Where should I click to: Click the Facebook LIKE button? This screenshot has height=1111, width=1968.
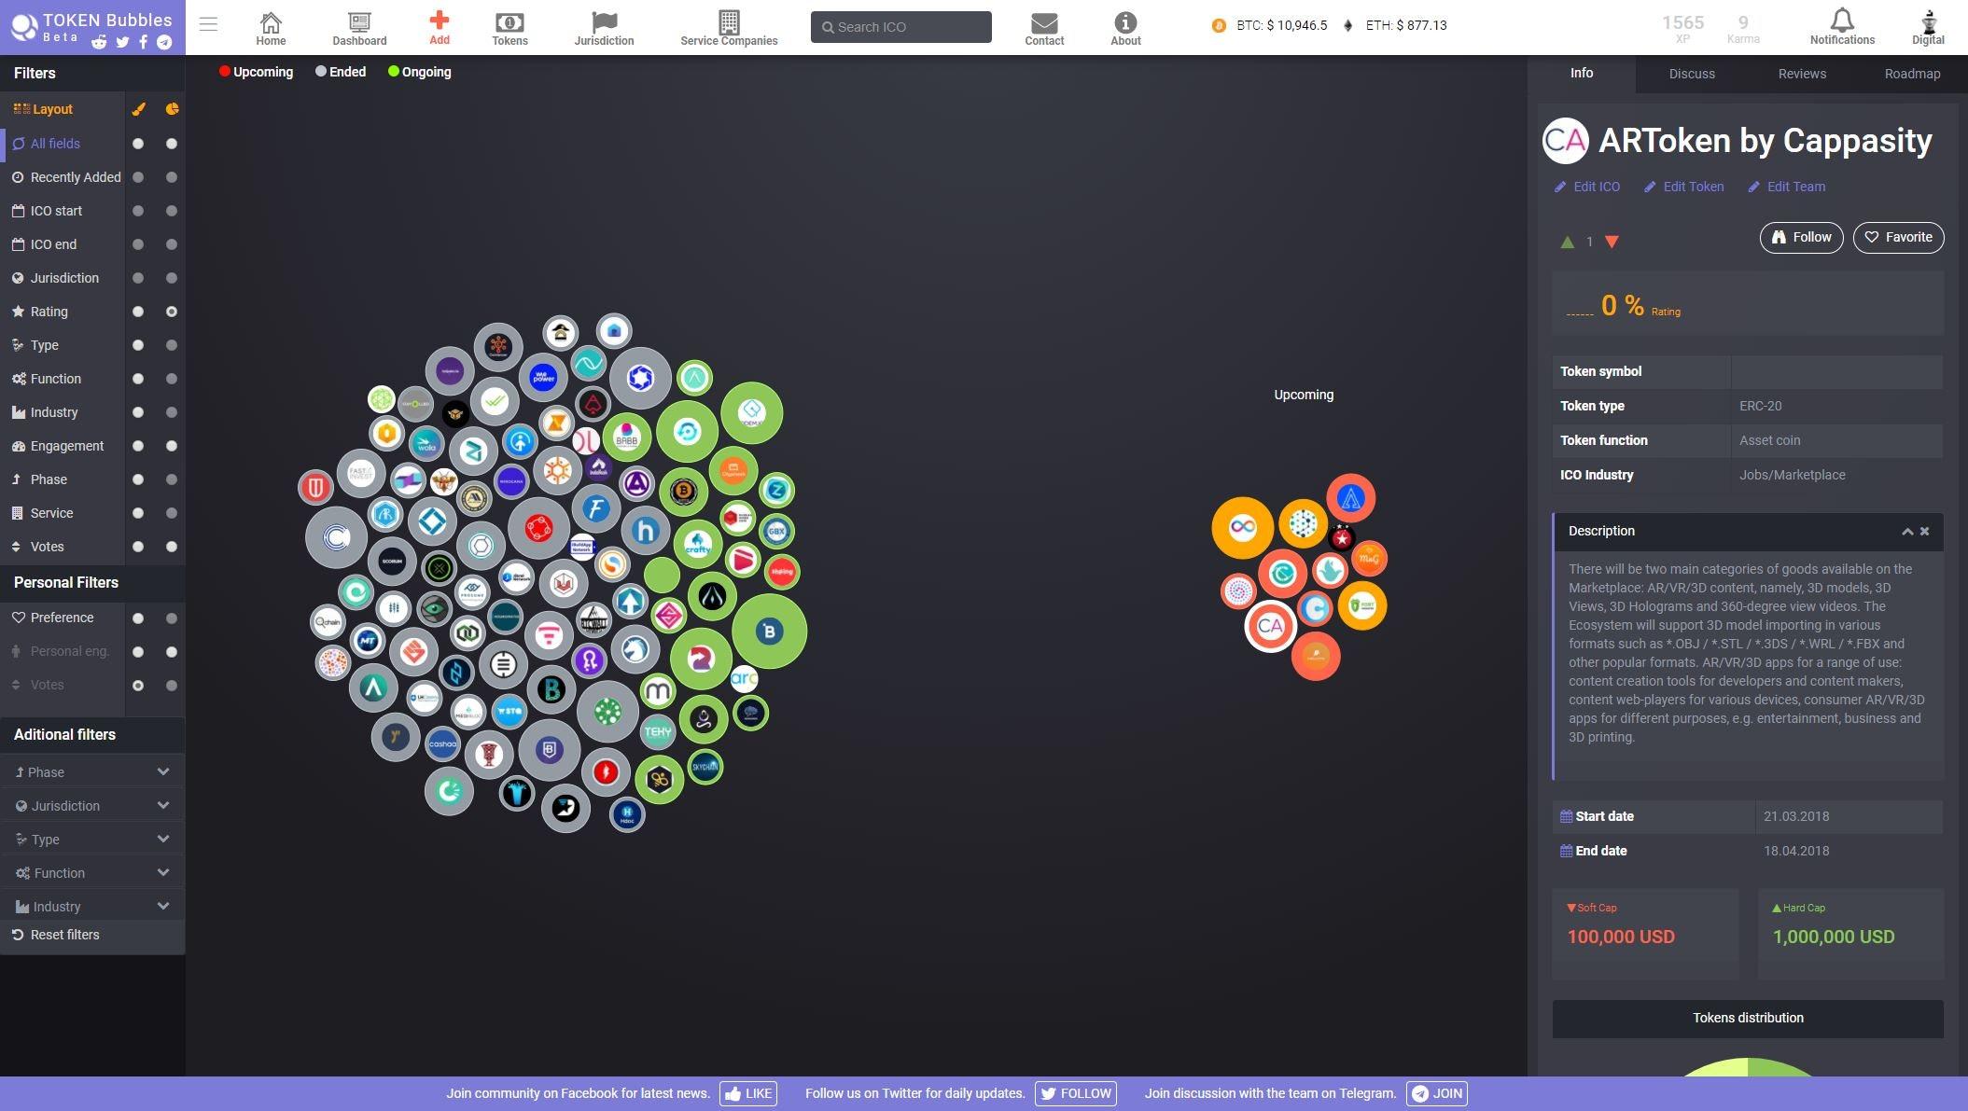[x=747, y=1093]
